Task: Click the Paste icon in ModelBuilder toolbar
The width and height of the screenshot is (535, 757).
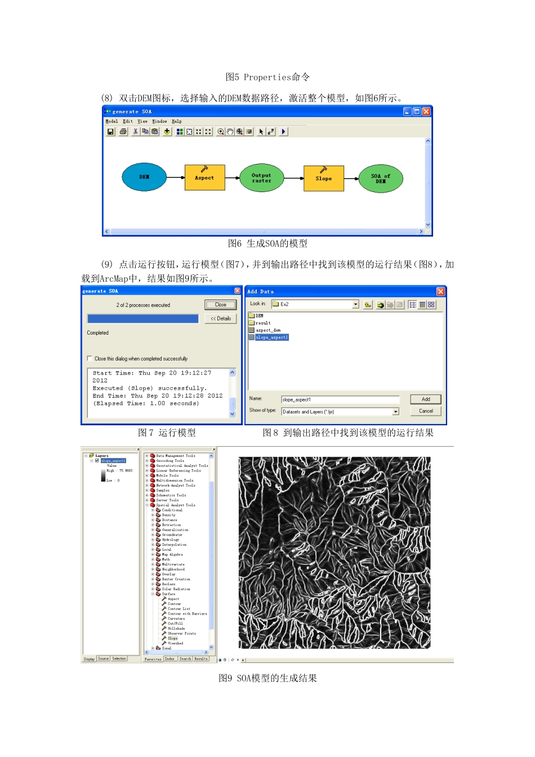Action: coord(154,132)
